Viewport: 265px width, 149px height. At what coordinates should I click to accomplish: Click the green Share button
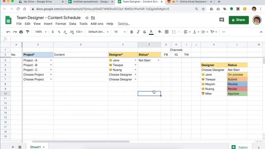tap(238, 20)
